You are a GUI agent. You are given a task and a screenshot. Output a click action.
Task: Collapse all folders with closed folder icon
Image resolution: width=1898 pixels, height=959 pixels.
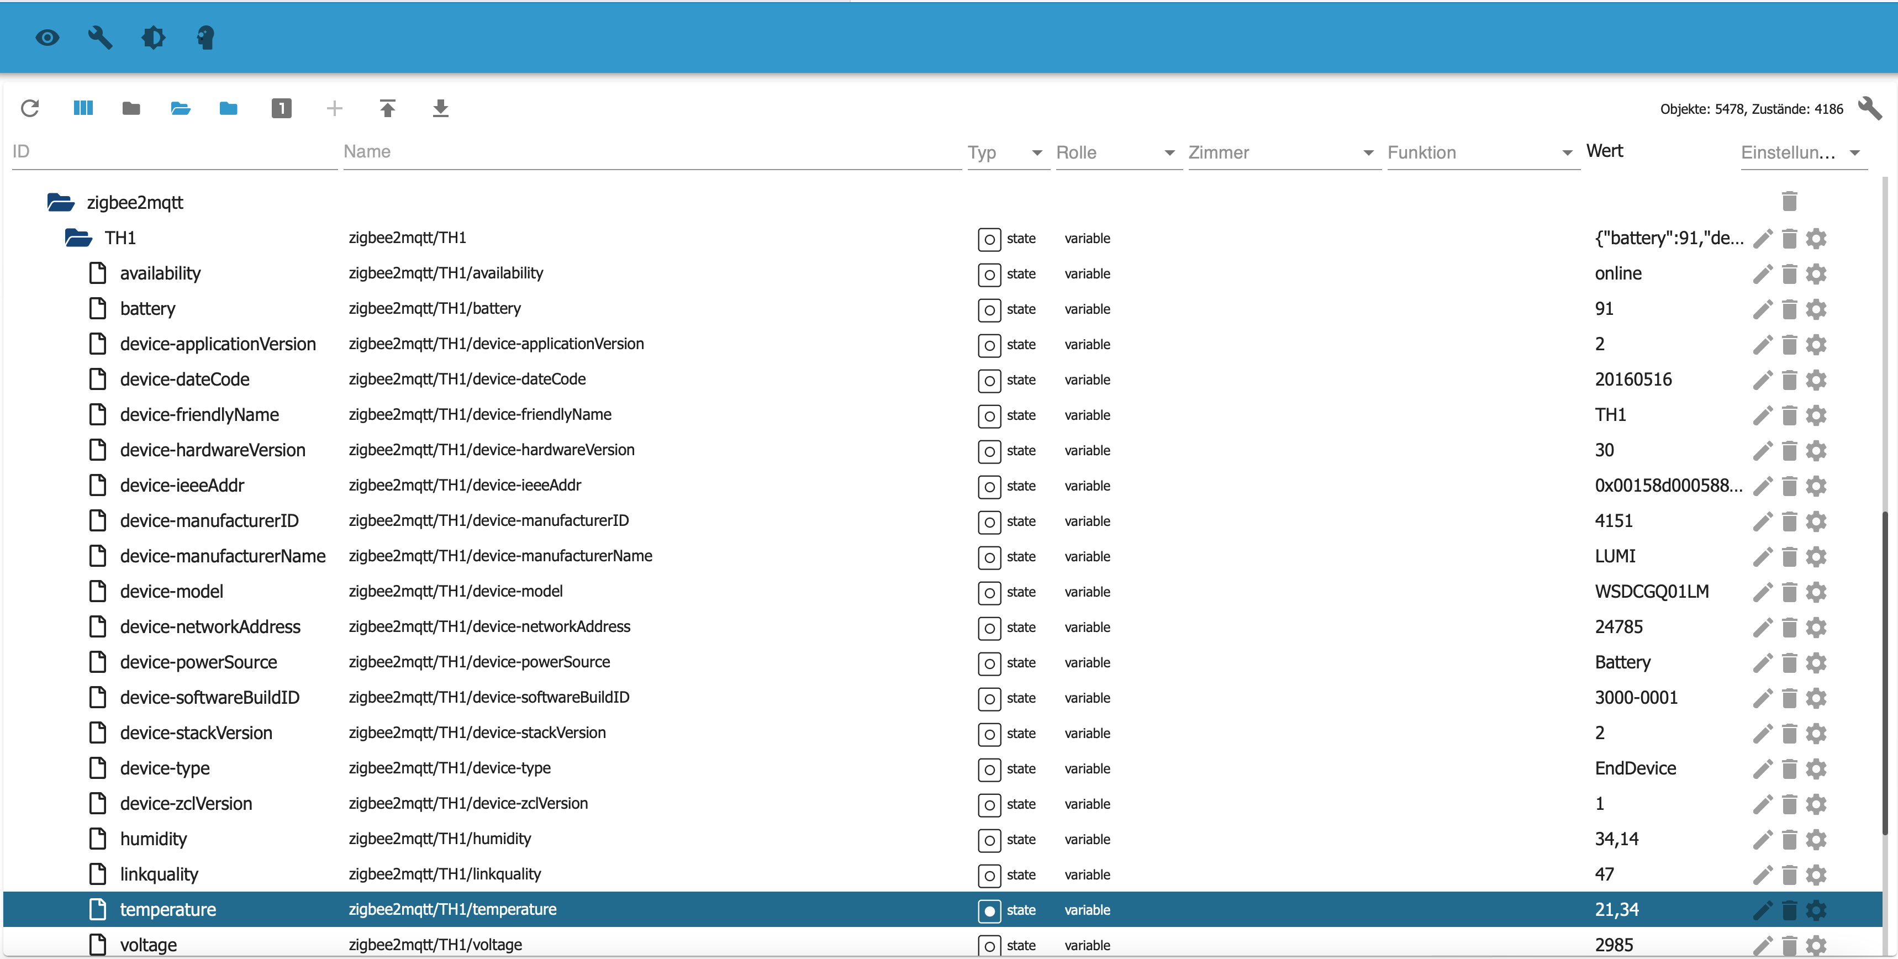pyautogui.click(x=131, y=109)
